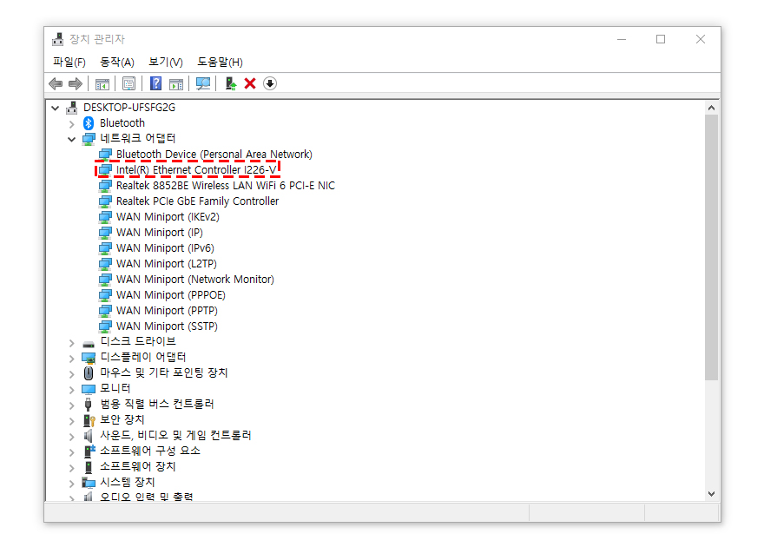Screen dimensions: 764x547
Task: Expand the 범용 직렬 버스 컨트롤러 chevron
Action: pos(71,405)
